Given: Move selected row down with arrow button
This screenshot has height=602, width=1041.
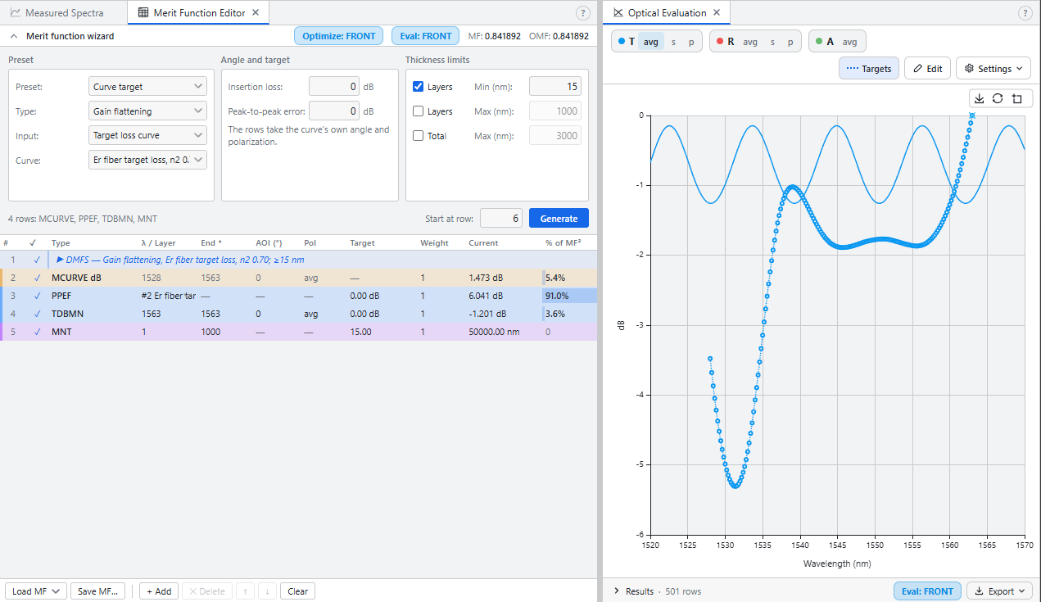Looking at the screenshot, I should pos(267,591).
